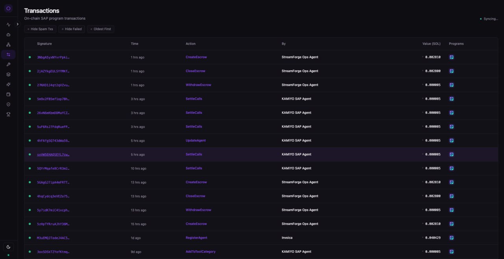Expand the sidebar with the chevron arrow
Screen dimensions: 504x259
(17, 24)
